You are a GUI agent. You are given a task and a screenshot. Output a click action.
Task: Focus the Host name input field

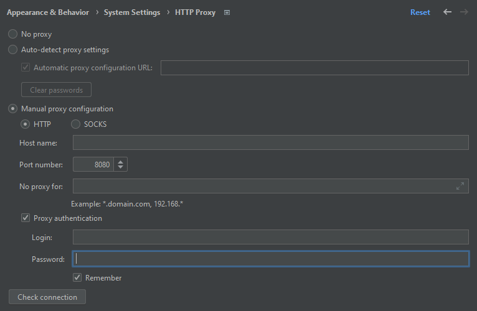coord(270,143)
